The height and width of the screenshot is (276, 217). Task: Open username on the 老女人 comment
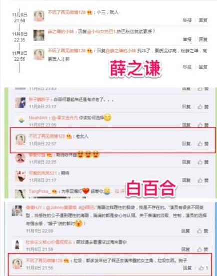(47, 136)
